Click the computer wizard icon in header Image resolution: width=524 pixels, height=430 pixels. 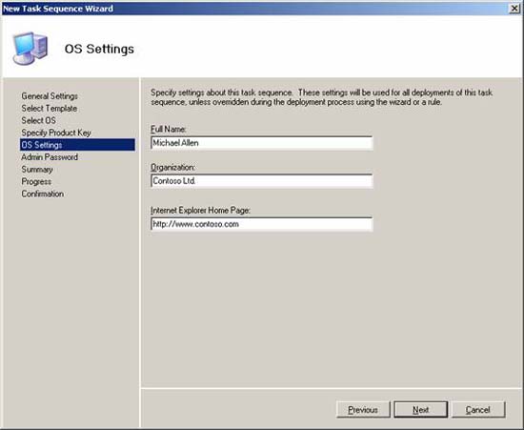30,49
